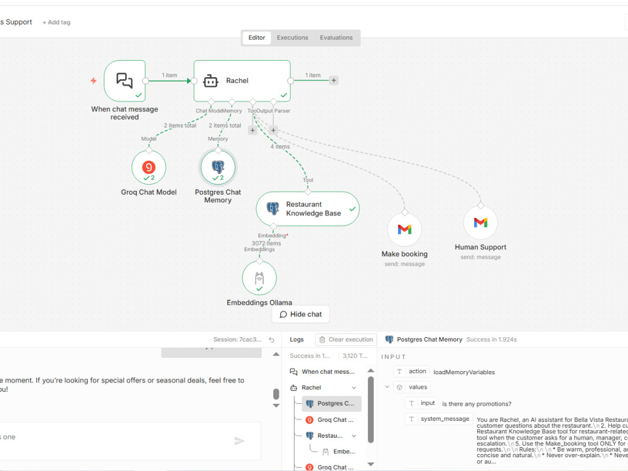The width and height of the screenshot is (628, 471).
Task: Click the 'is there any promotions?' input value
Action: click(477, 404)
